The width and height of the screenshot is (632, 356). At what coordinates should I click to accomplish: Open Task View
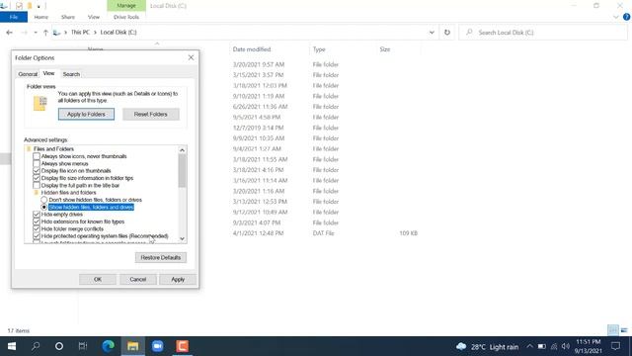[x=83, y=346]
